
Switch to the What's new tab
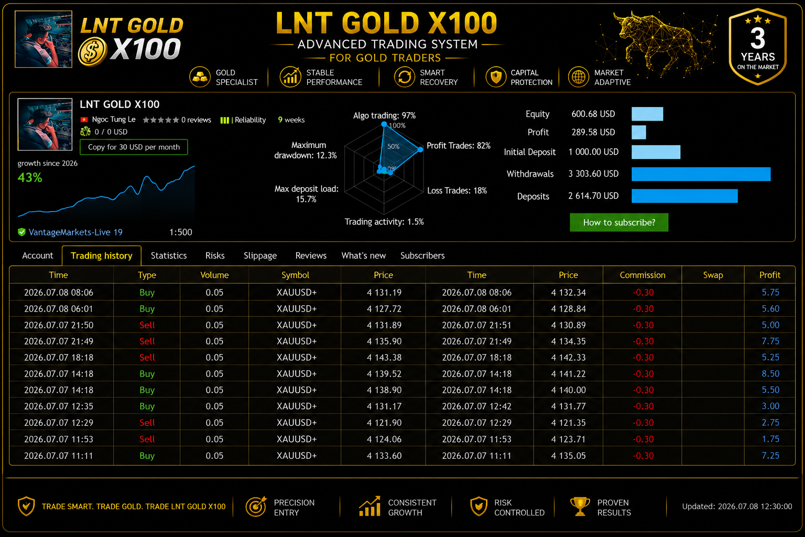tap(364, 255)
